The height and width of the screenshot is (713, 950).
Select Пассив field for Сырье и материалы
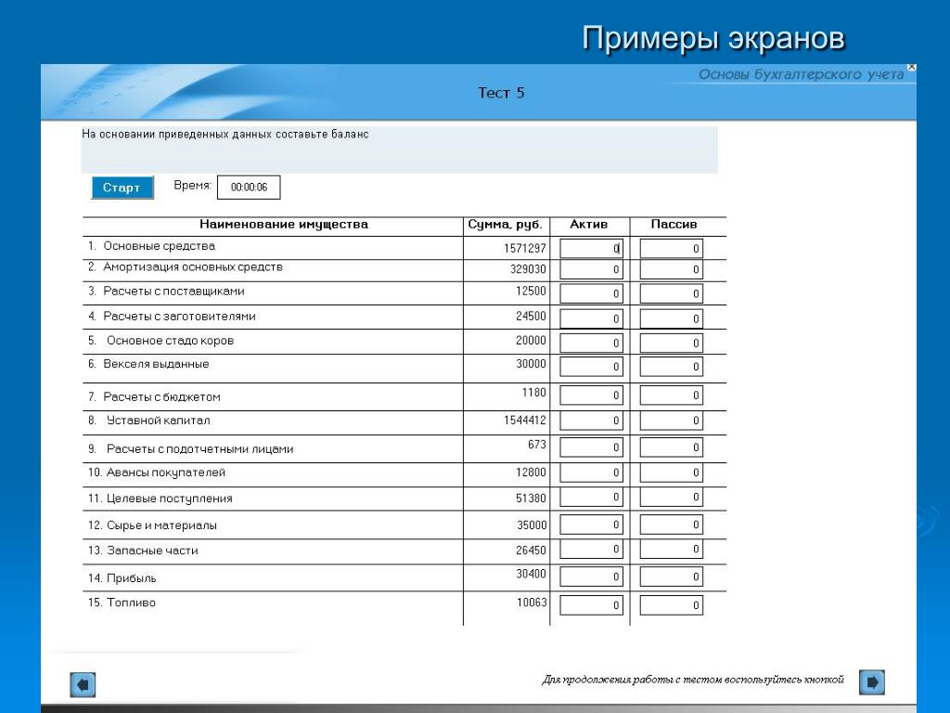(x=672, y=525)
